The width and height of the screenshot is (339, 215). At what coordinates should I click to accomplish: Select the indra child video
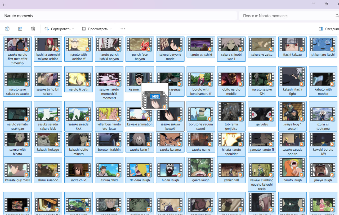[79, 170]
